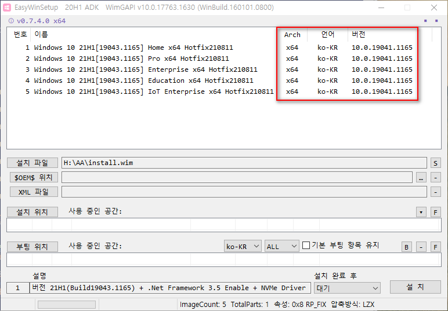
Task: Start installation with the 설 치 button
Action: click(x=415, y=287)
